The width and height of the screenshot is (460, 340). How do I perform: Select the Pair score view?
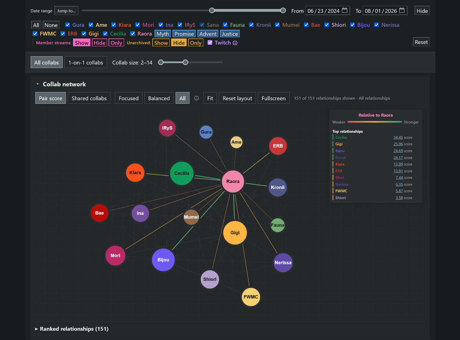point(51,98)
